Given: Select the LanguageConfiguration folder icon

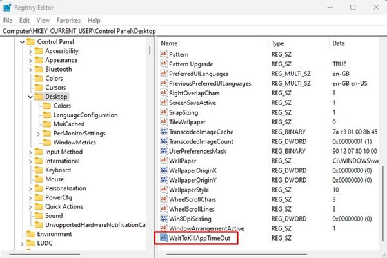Looking at the screenshot, I should coord(47,115).
